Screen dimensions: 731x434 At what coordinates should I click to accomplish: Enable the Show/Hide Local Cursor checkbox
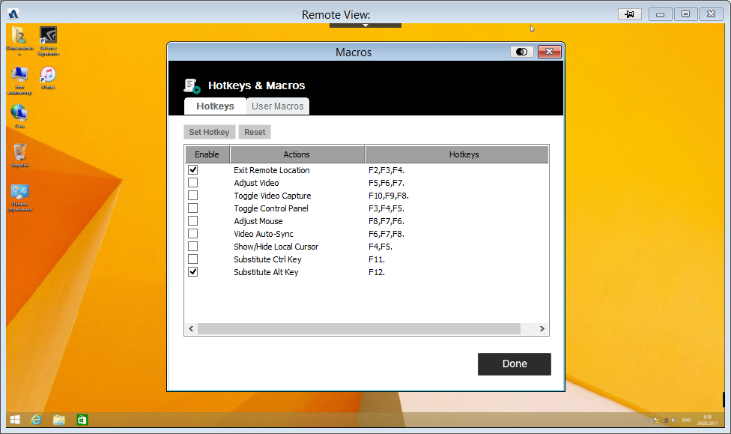coord(193,246)
